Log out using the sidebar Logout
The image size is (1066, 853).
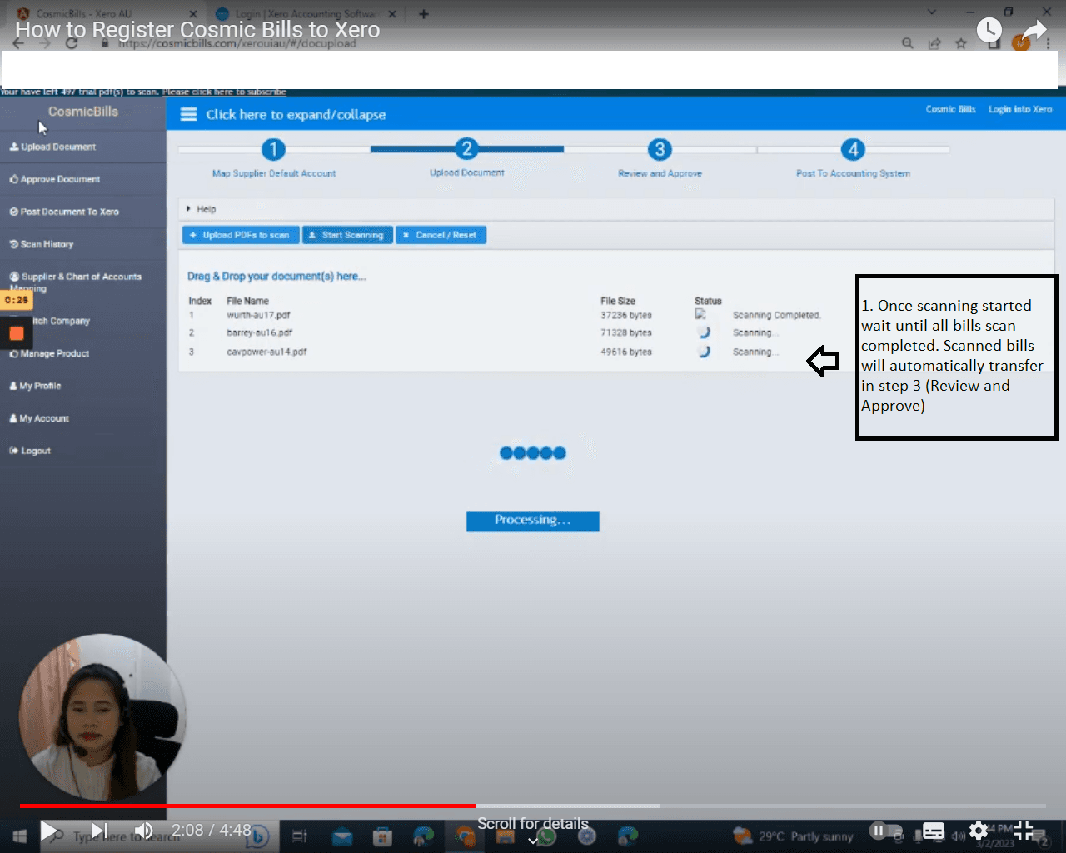[x=30, y=451]
